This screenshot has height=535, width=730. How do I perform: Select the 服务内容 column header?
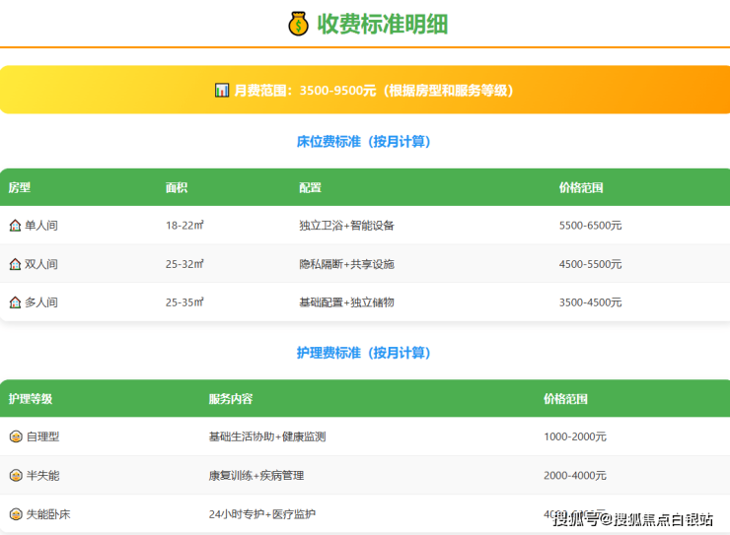pyautogui.click(x=230, y=399)
